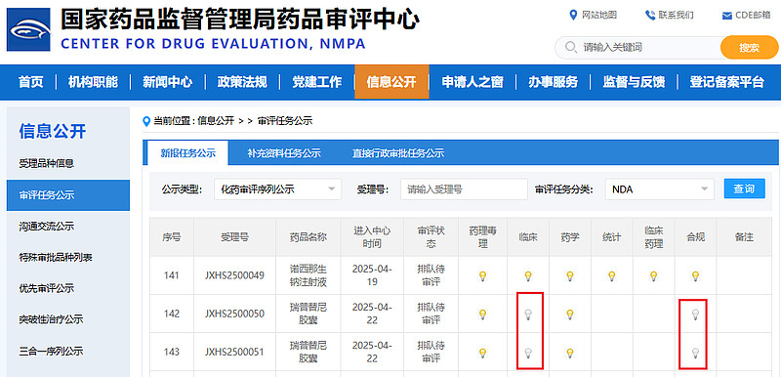Open the 审评任务分类 NDA dropdown
This screenshot has width=781, height=377.
click(x=660, y=189)
